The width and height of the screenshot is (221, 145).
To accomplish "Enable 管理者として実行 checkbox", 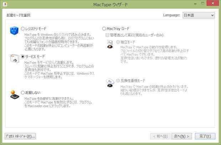I will tap(107, 35).
